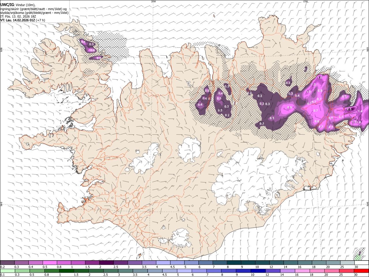Click the dark navy swatch after 10 in the lower legend
Screen dimensions: 369x277
(258, 271)
